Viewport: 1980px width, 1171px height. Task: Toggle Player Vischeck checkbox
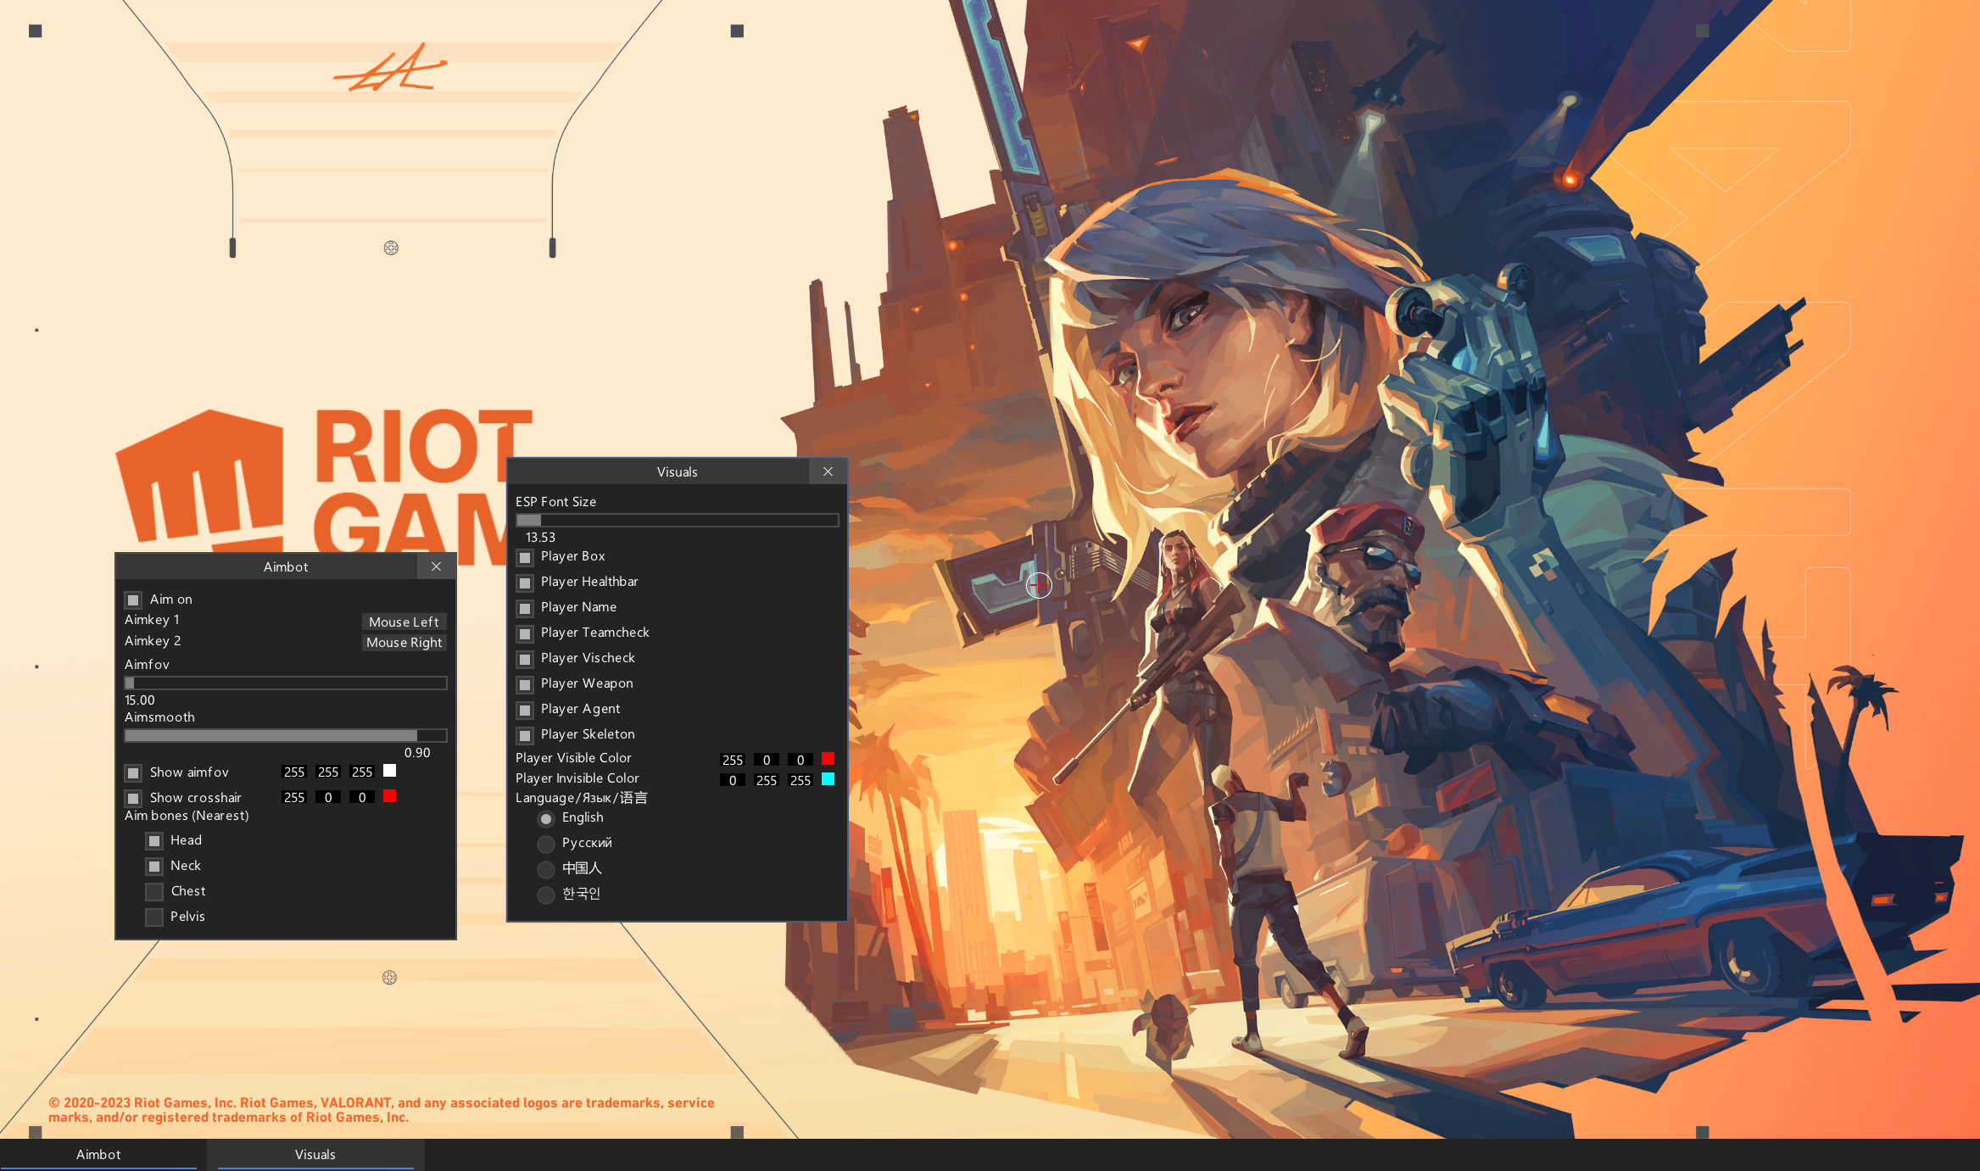coord(525,660)
